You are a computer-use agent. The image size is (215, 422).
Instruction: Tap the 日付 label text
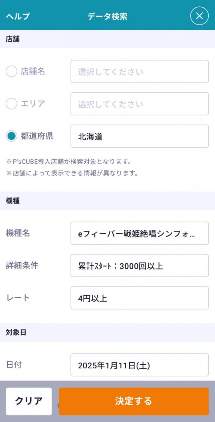(x=14, y=365)
